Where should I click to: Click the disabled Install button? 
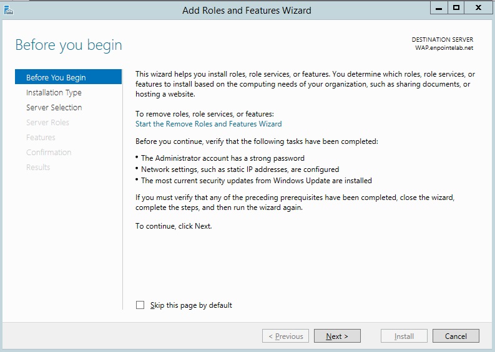point(404,336)
